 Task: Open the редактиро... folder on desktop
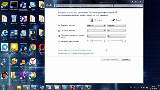tap(33, 20)
